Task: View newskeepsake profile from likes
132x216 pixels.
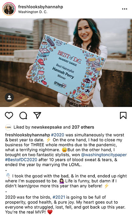Action: (x=47, y=127)
